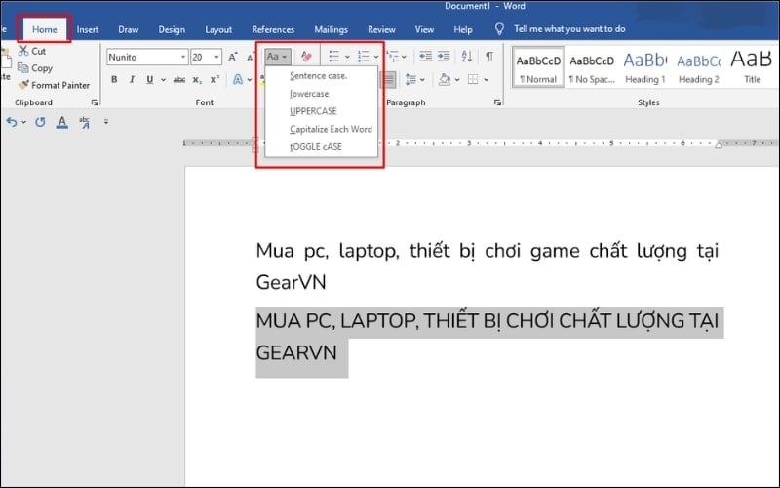Open the Draw tab
The image size is (780, 488).
pyautogui.click(x=129, y=29)
